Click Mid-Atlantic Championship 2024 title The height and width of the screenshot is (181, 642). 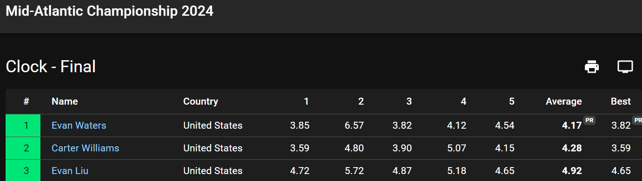pos(110,11)
